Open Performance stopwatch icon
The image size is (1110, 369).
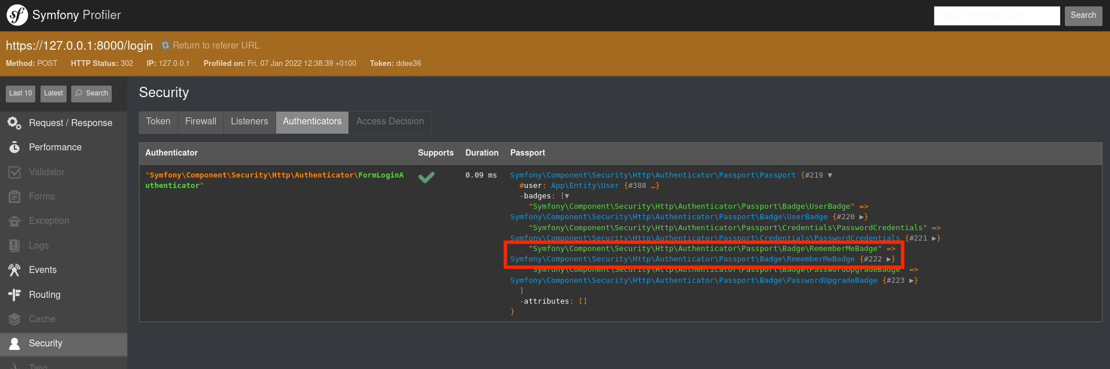(x=14, y=147)
